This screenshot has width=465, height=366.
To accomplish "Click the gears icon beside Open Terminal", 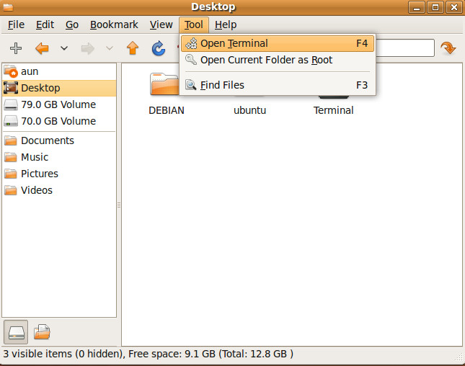I will 191,43.
